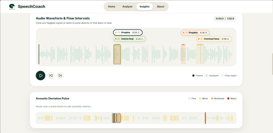273x133 pixels.
Task: Click the Fine legend item
Action: [x=192, y=99]
